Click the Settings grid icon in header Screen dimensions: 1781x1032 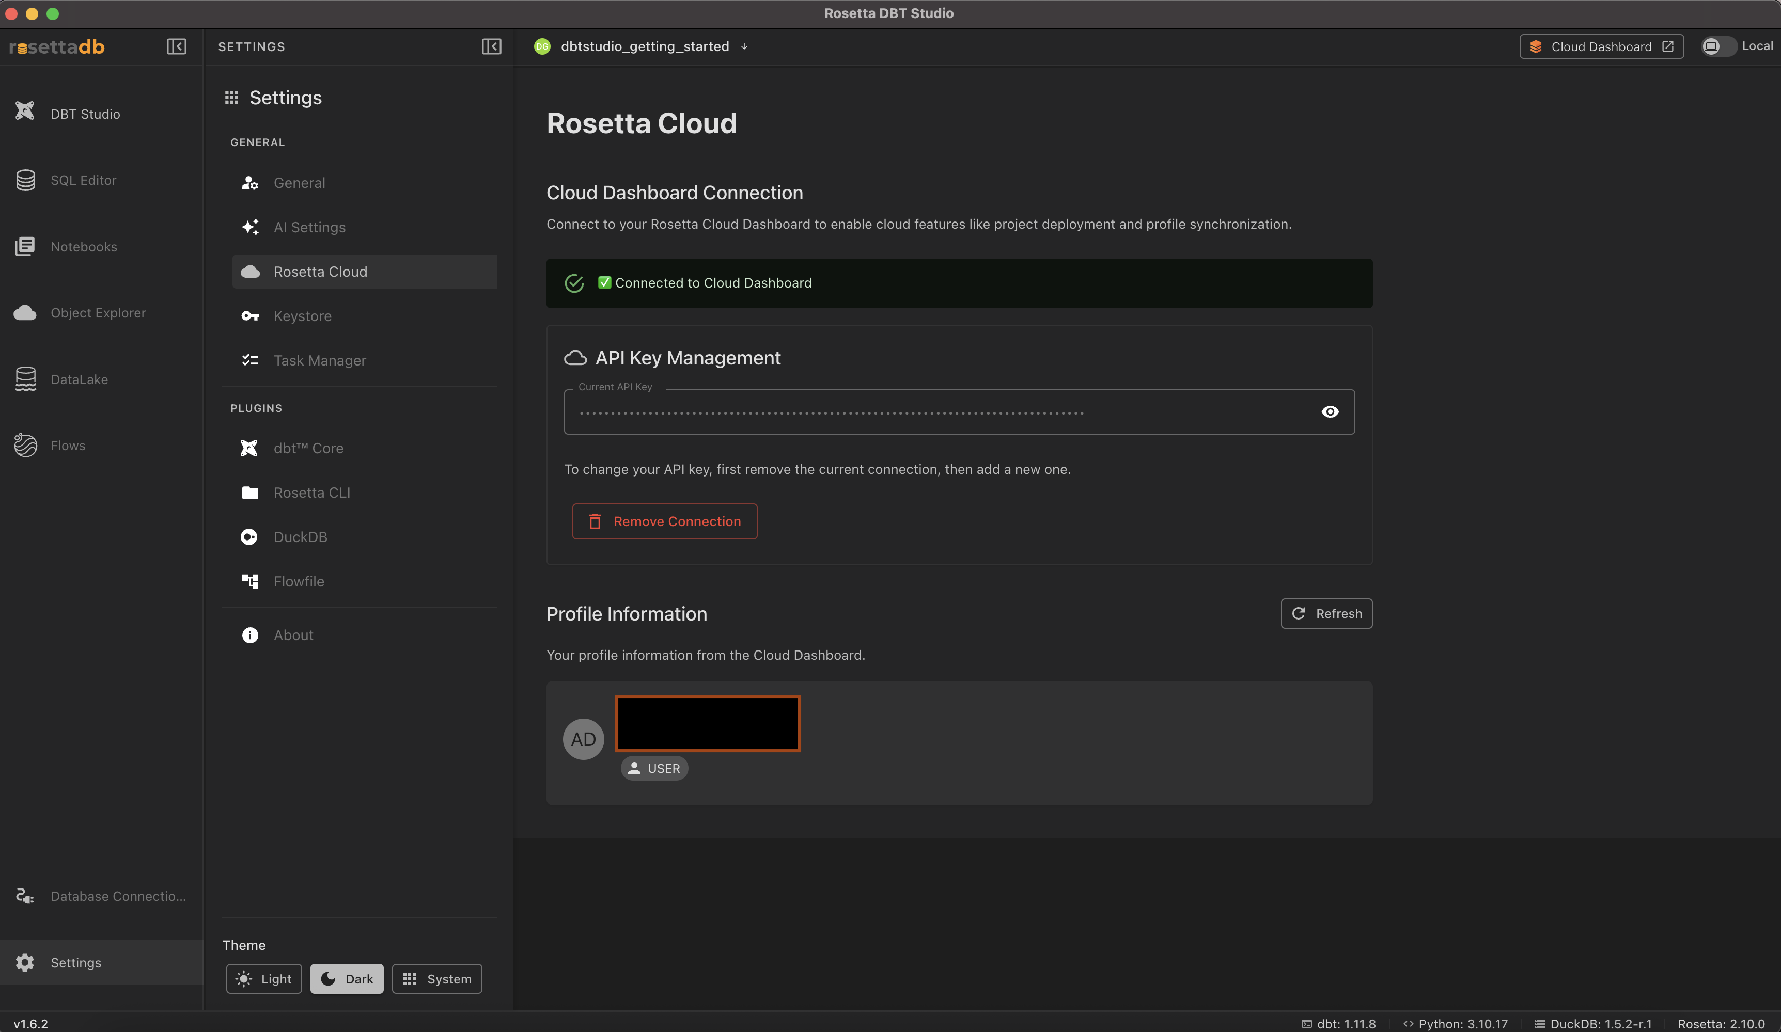coord(231,98)
